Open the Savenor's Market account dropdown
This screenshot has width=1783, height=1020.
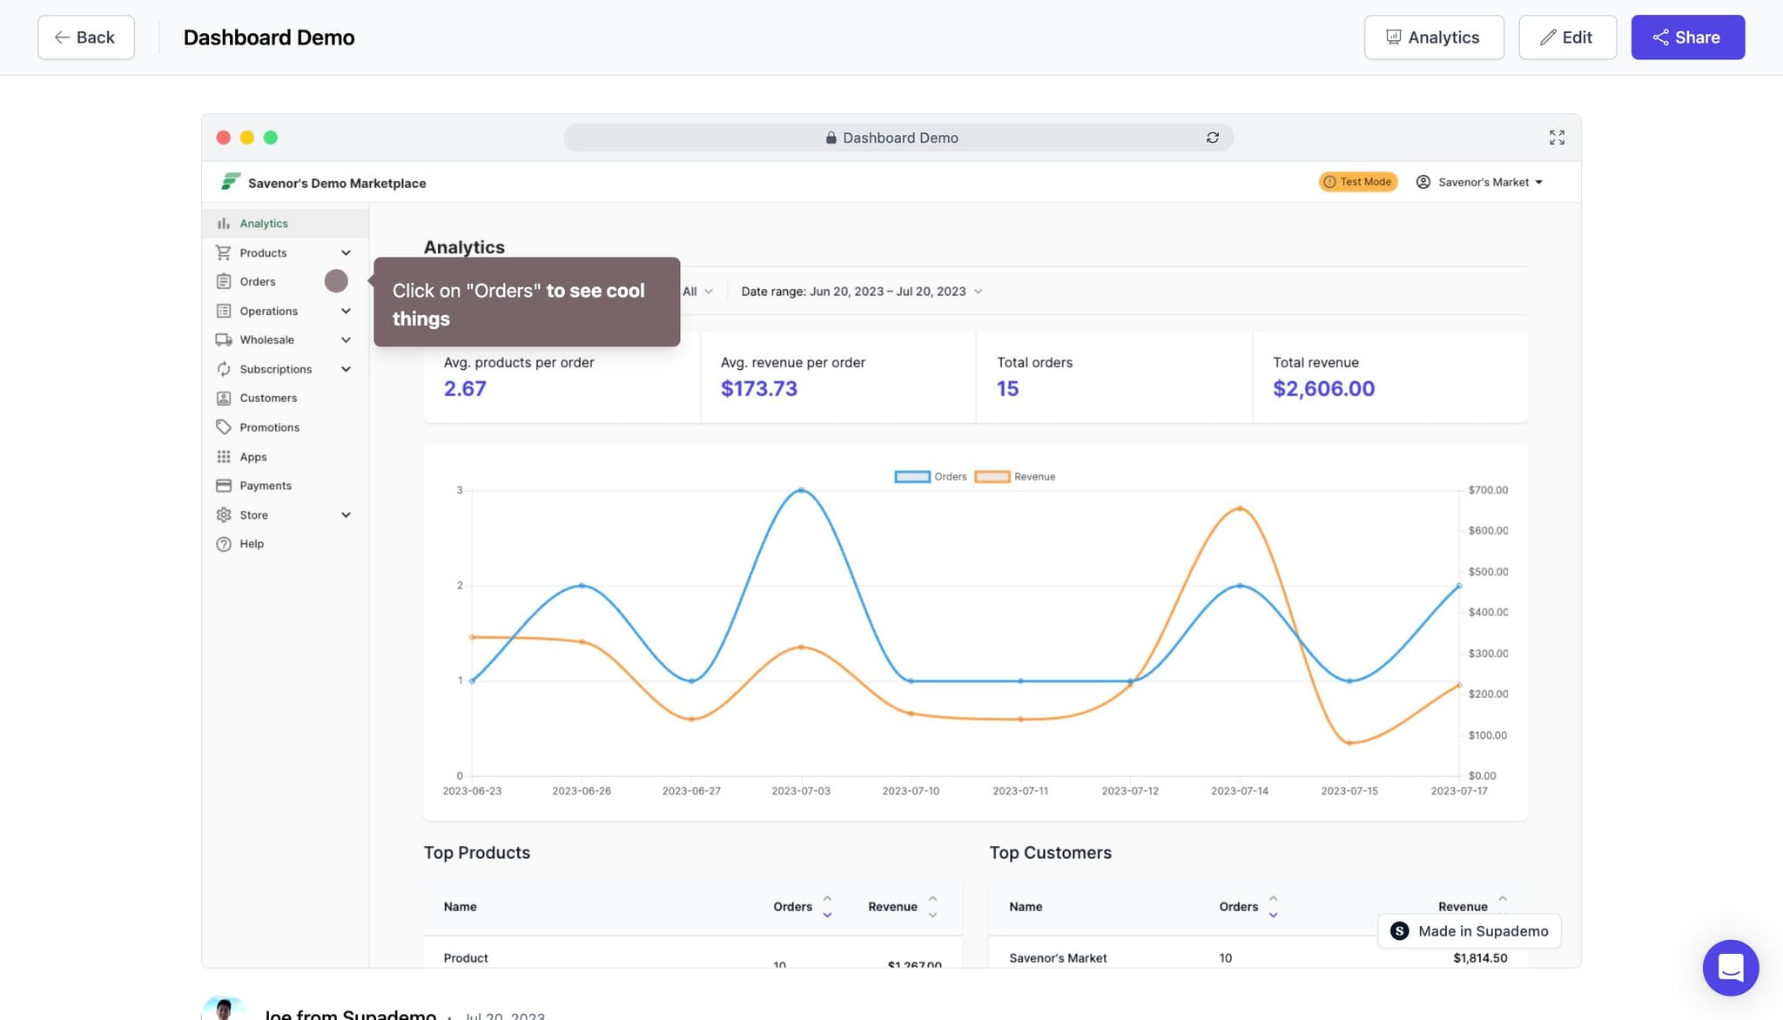1480,182
